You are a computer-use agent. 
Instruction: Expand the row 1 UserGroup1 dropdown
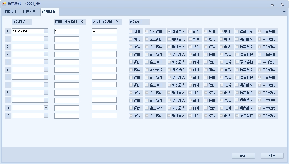coord(46,31)
